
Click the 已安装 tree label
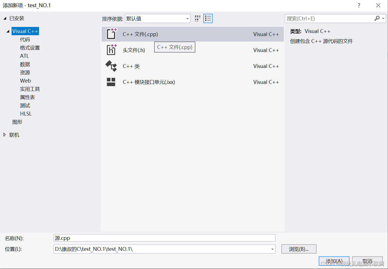coord(17,18)
